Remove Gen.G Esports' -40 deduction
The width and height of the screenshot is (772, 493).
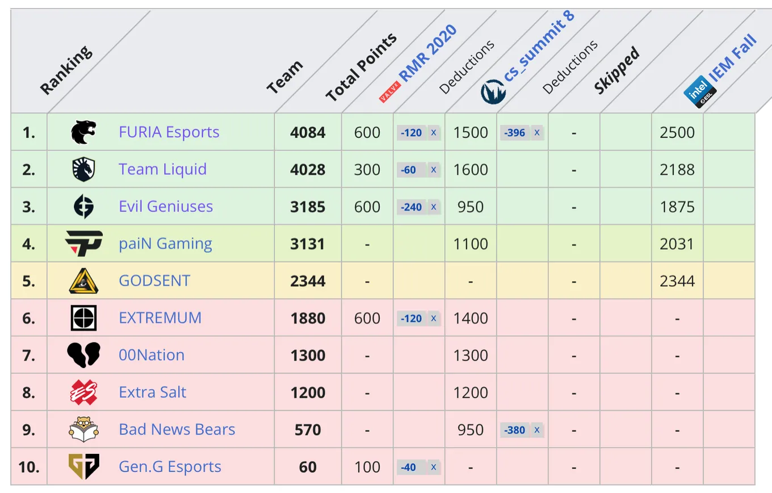[x=433, y=467]
